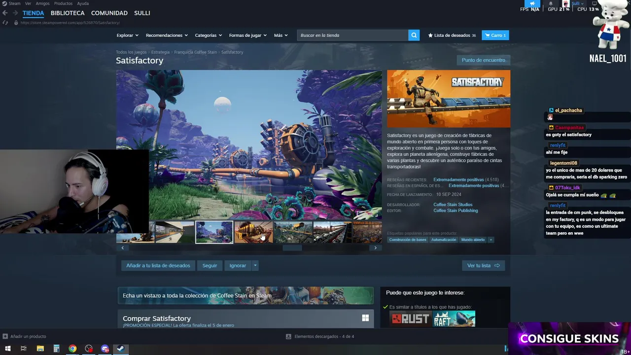Go forward with the navigation arrow
This screenshot has width=631, height=355.
[x=15, y=13]
